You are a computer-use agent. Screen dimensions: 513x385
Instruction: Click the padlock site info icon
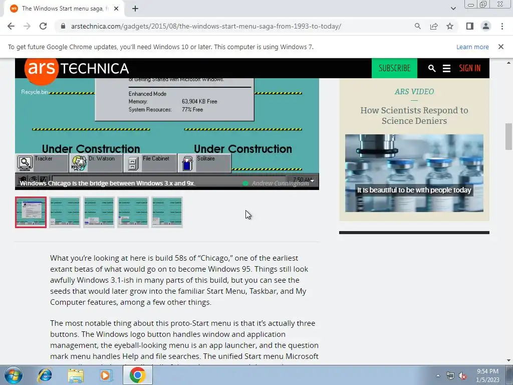(63, 26)
